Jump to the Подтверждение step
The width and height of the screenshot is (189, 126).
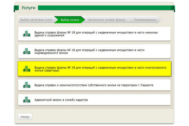145,20
